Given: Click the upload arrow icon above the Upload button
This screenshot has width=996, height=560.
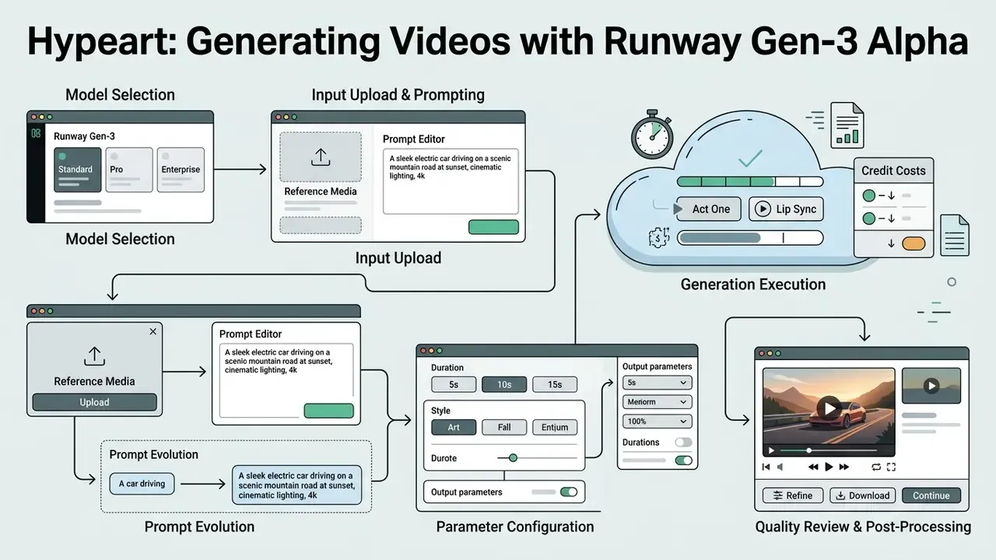Looking at the screenshot, I should pos(94,356).
